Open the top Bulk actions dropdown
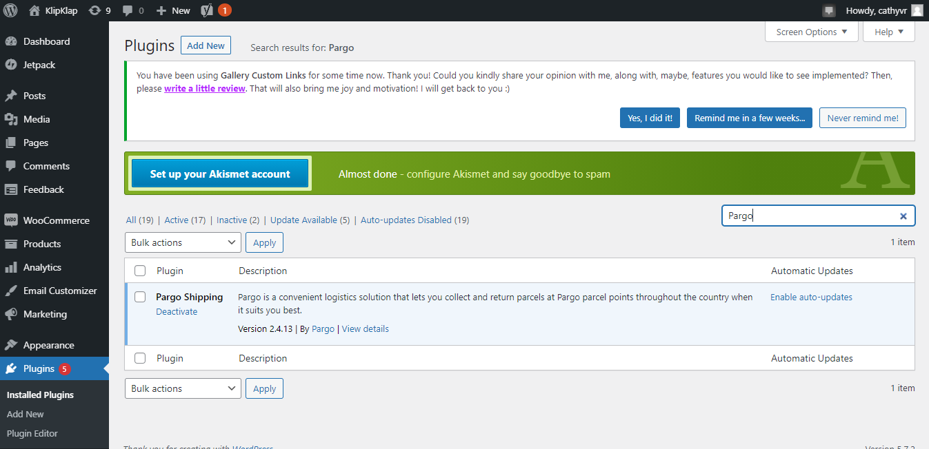Image resolution: width=929 pixels, height=449 pixels. tap(183, 242)
